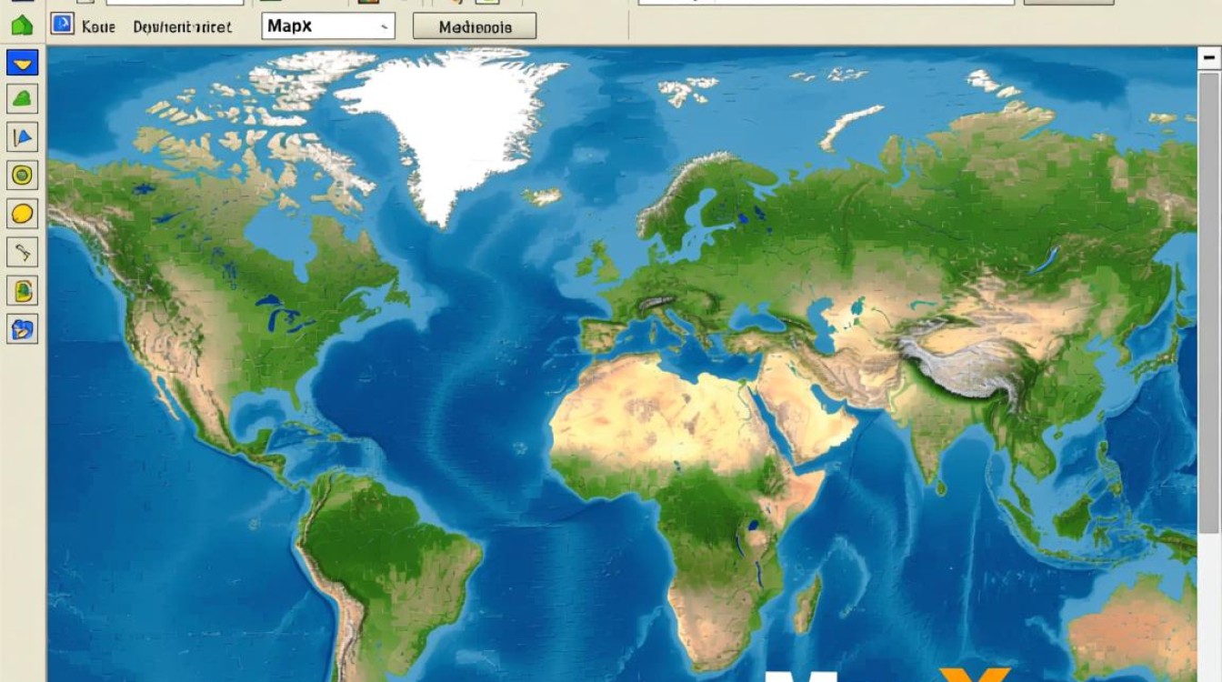Click the Koue toolbar label

coord(98,27)
